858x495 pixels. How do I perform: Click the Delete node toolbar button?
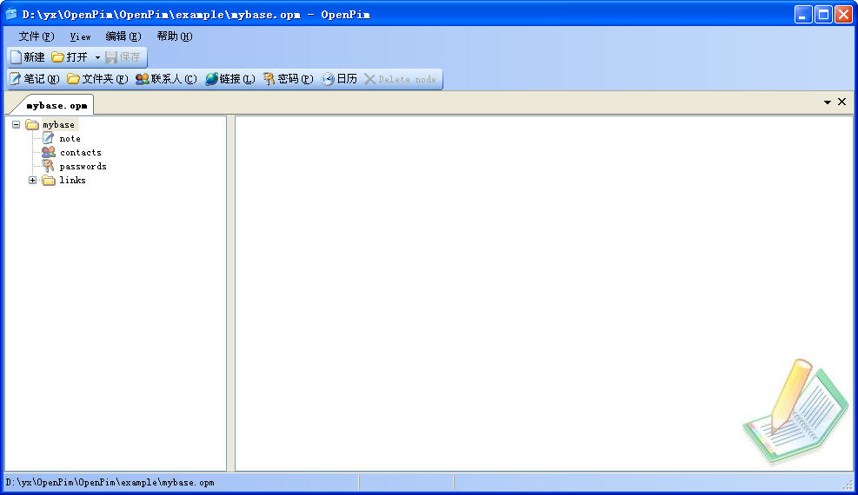[x=400, y=79]
